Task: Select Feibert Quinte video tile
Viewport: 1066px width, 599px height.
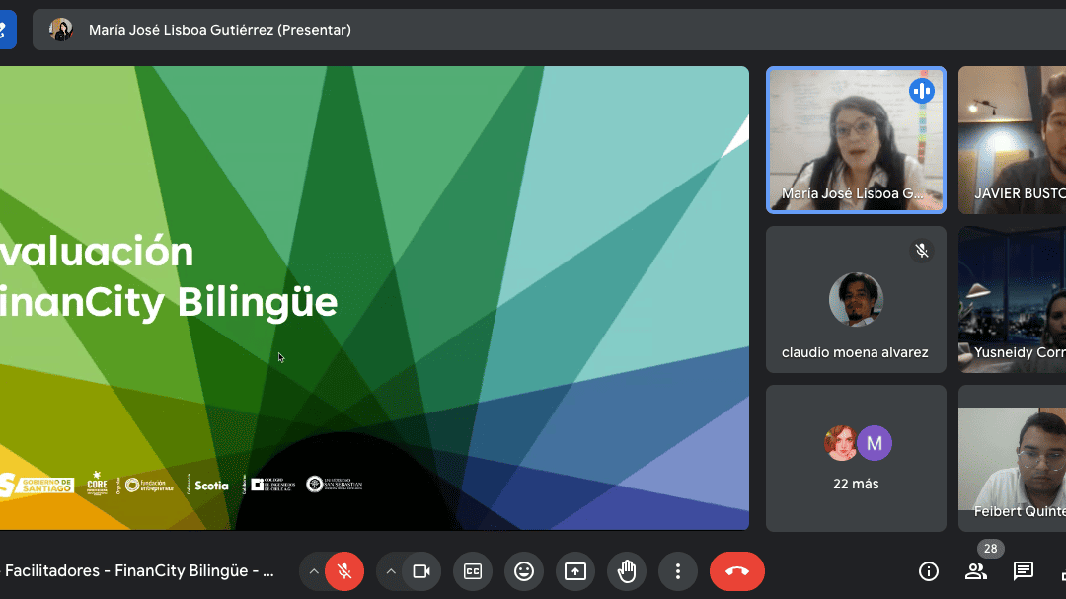Action: pos(1013,458)
